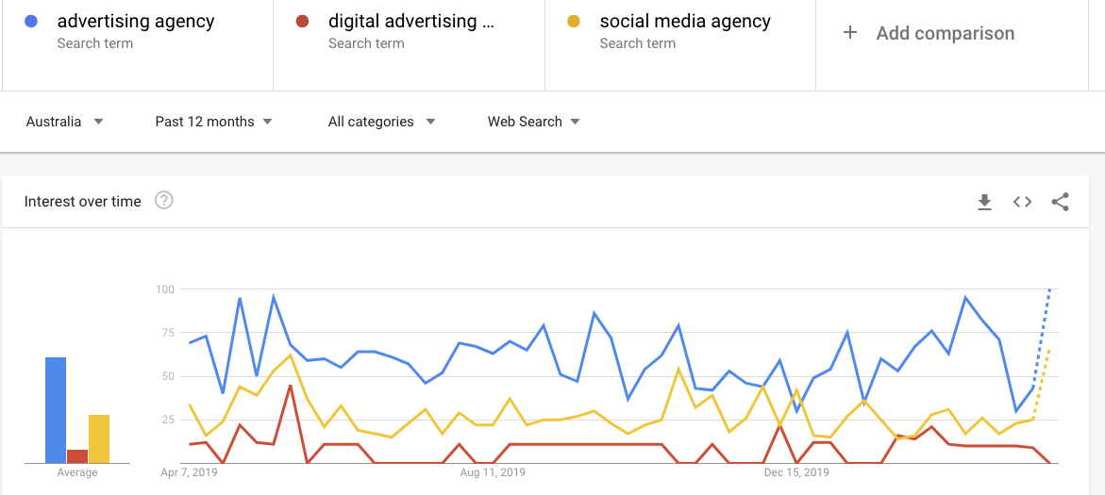Screen dimensions: 1105x495
Task: Click the embed code icon
Action: 1022,202
